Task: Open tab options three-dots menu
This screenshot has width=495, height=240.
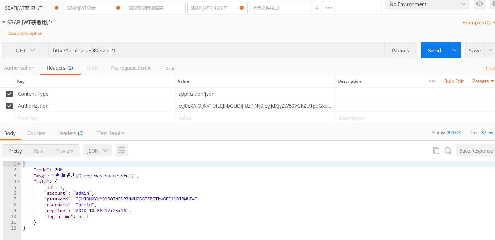Action: click(x=329, y=8)
